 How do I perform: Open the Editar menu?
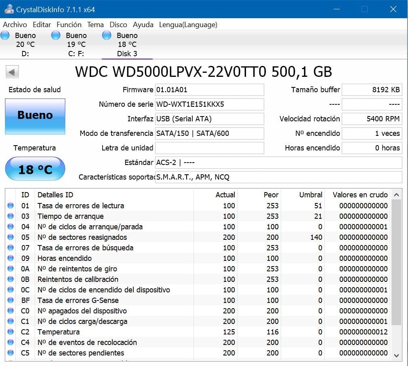(42, 25)
